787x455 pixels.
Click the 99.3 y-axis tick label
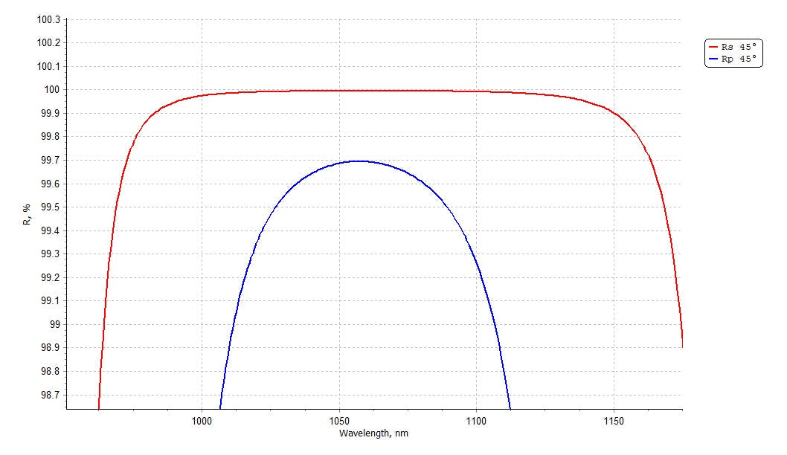click(50, 254)
